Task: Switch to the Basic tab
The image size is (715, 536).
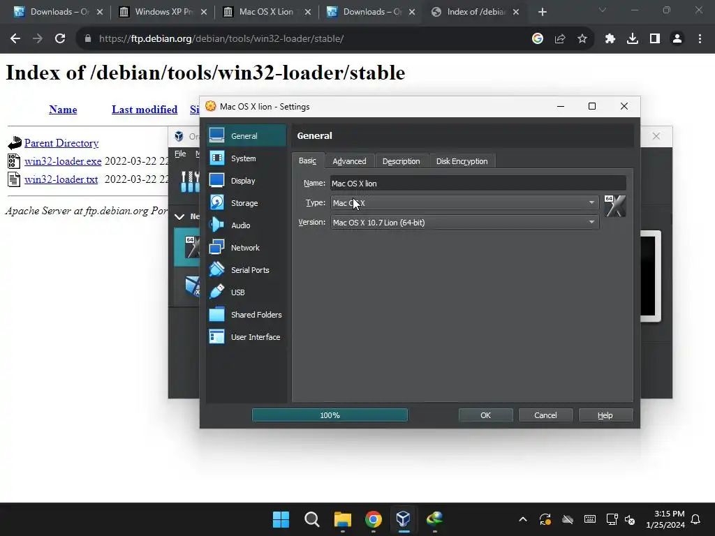Action: (307, 161)
